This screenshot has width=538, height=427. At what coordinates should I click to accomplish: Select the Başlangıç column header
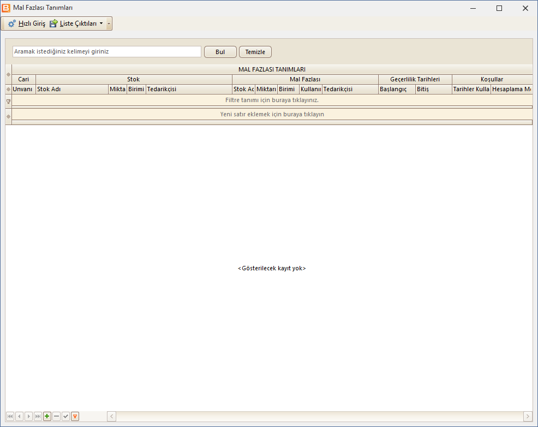[x=397, y=89]
